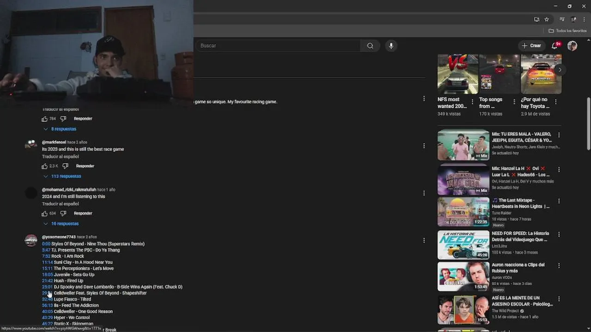591x332 pixels.
Task: Open options for 'ASÍ ES LA MENTE' video
Action: (x=559, y=299)
